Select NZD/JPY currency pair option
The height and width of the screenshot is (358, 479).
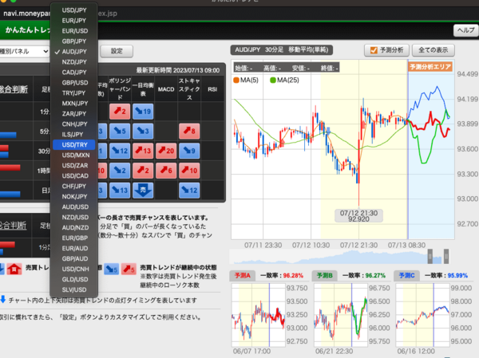click(75, 61)
